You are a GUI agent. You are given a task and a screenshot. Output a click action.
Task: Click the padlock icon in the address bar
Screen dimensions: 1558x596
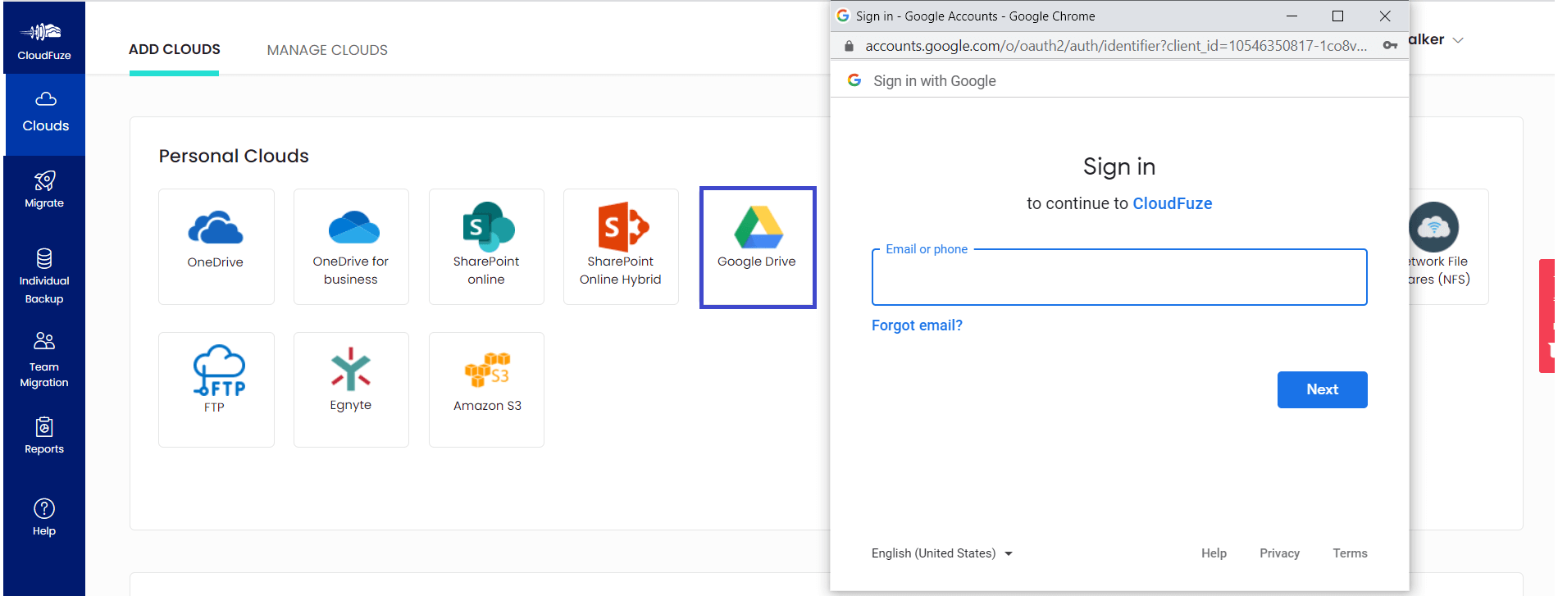[849, 46]
